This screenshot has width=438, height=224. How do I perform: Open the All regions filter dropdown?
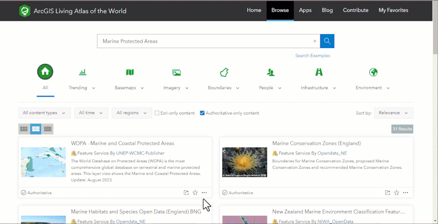coord(132,113)
